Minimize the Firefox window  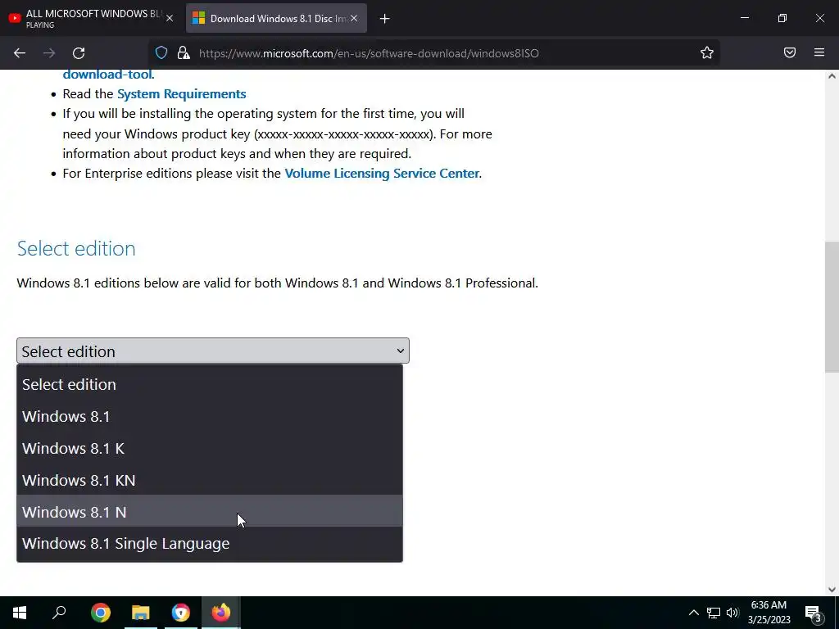[x=744, y=18]
